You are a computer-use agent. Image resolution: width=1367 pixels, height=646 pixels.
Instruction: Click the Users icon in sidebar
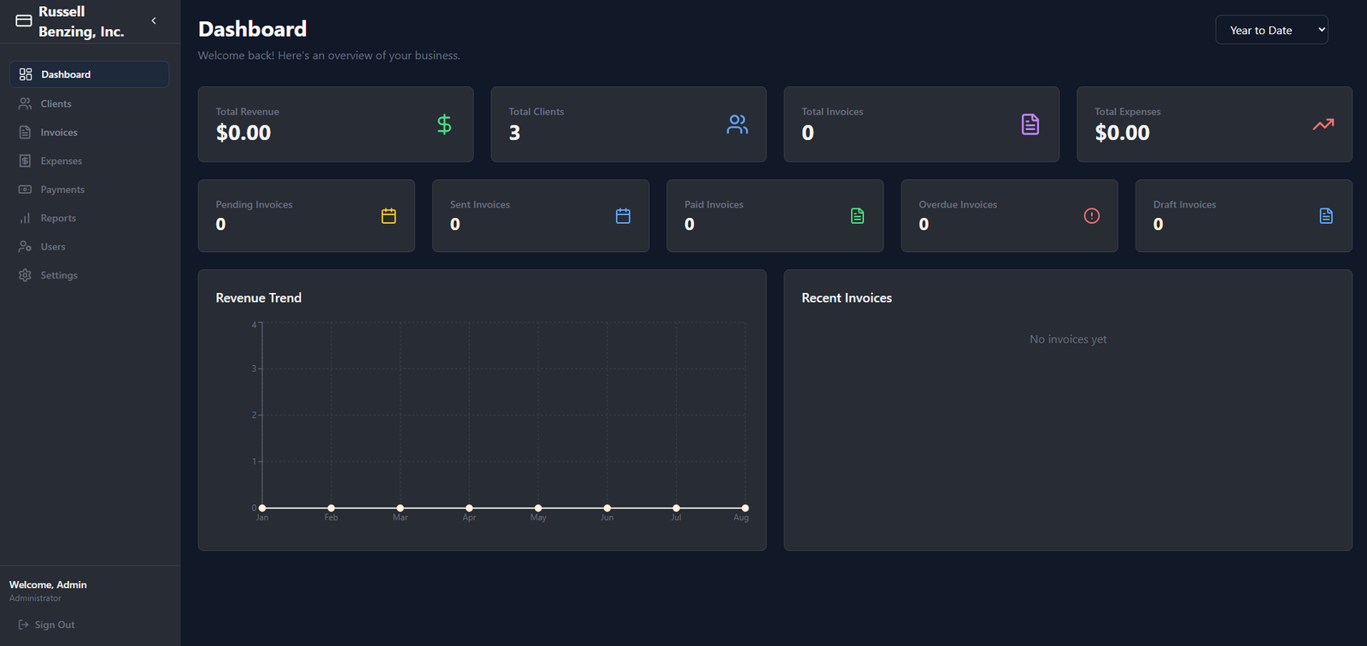coord(25,247)
